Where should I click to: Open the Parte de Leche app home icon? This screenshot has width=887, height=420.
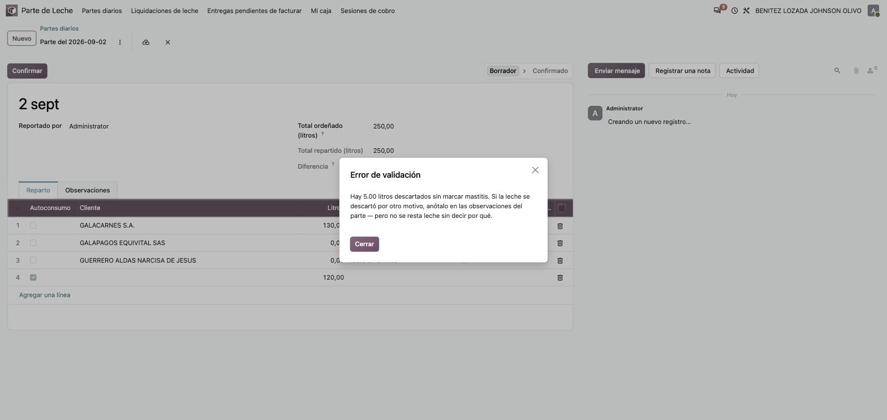pos(12,11)
